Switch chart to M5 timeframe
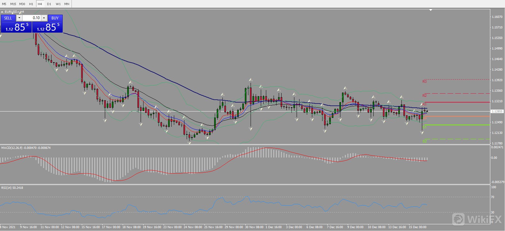Image resolution: width=505 pixels, height=231 pixels. [4, 4]
